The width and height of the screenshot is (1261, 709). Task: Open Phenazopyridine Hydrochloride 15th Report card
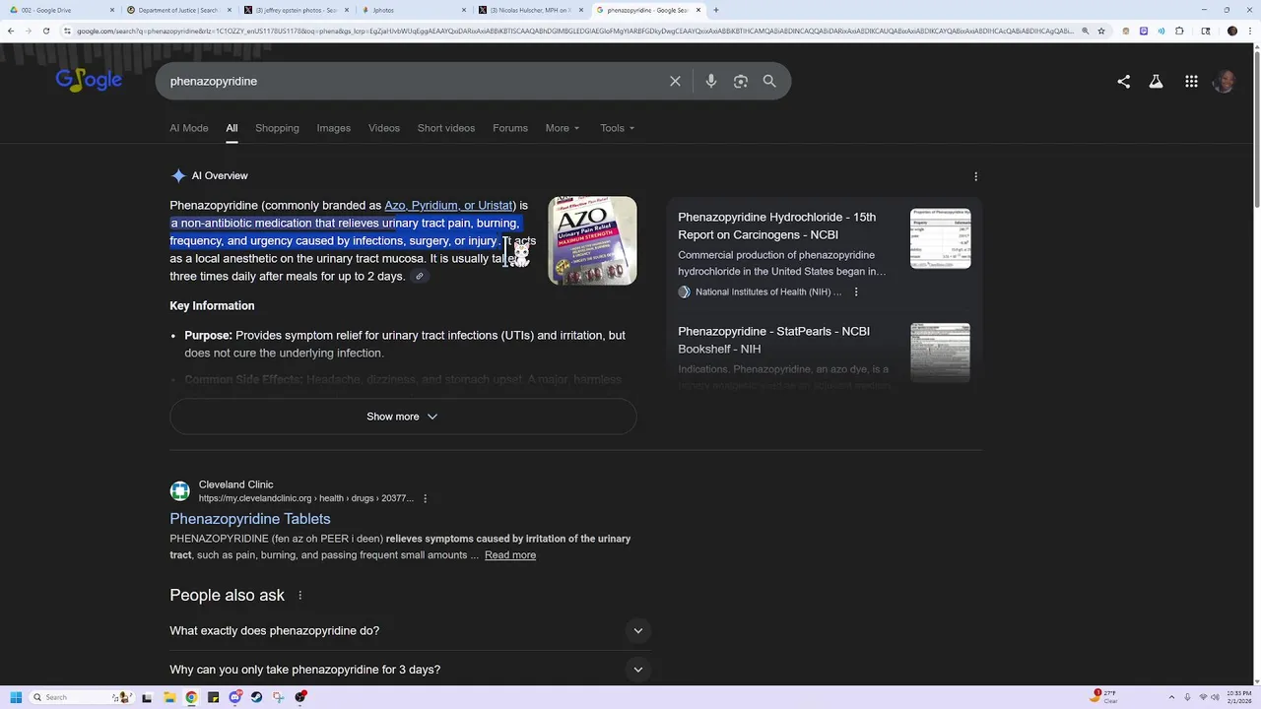point(777,226)
